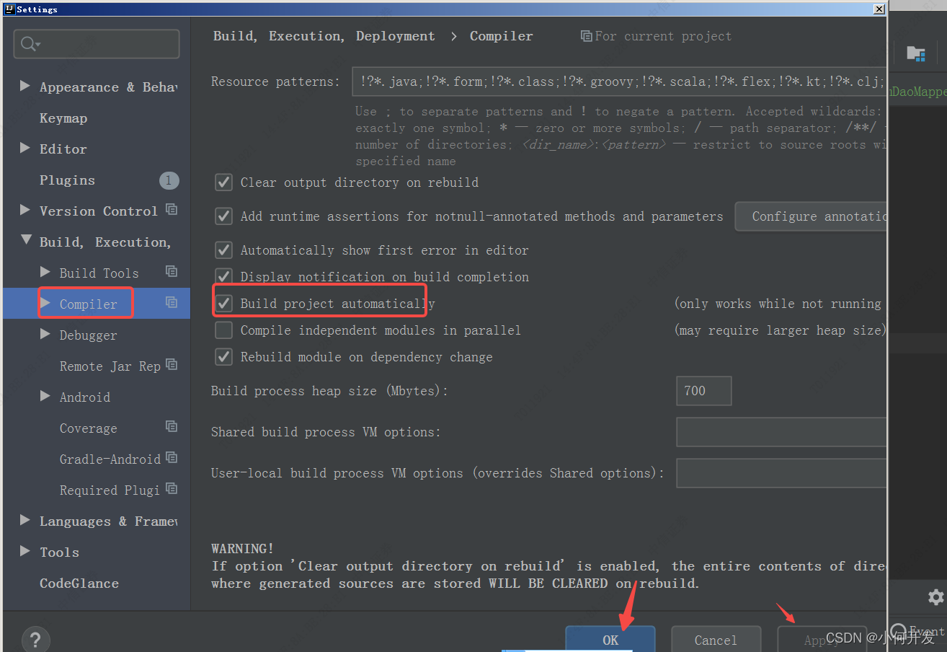Viewport: 947px width, 652px height.
Task: Uncheck Build project automatically
Action: pyautogui.click(x=224, y=304)
